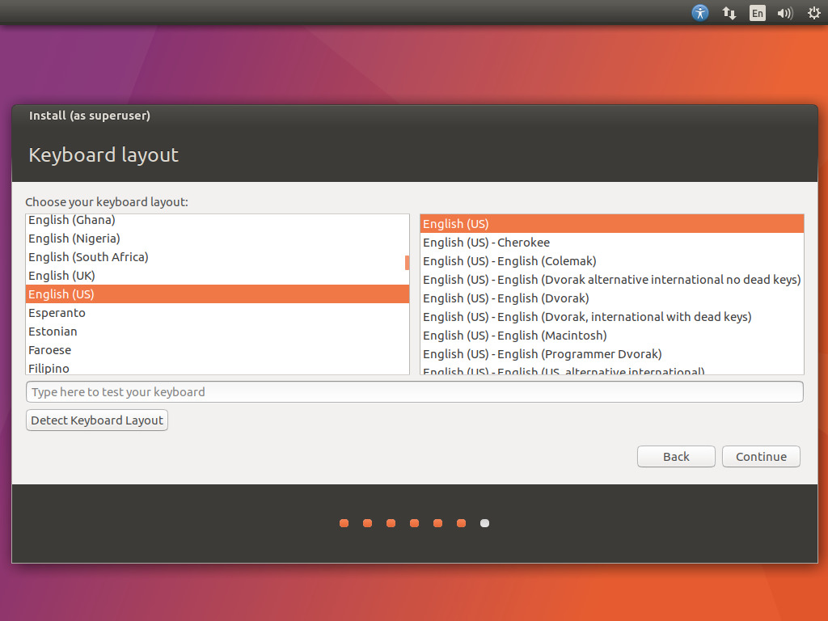Click the network connection indicator icon
828x621 pixels.
[x=729, y=13]
